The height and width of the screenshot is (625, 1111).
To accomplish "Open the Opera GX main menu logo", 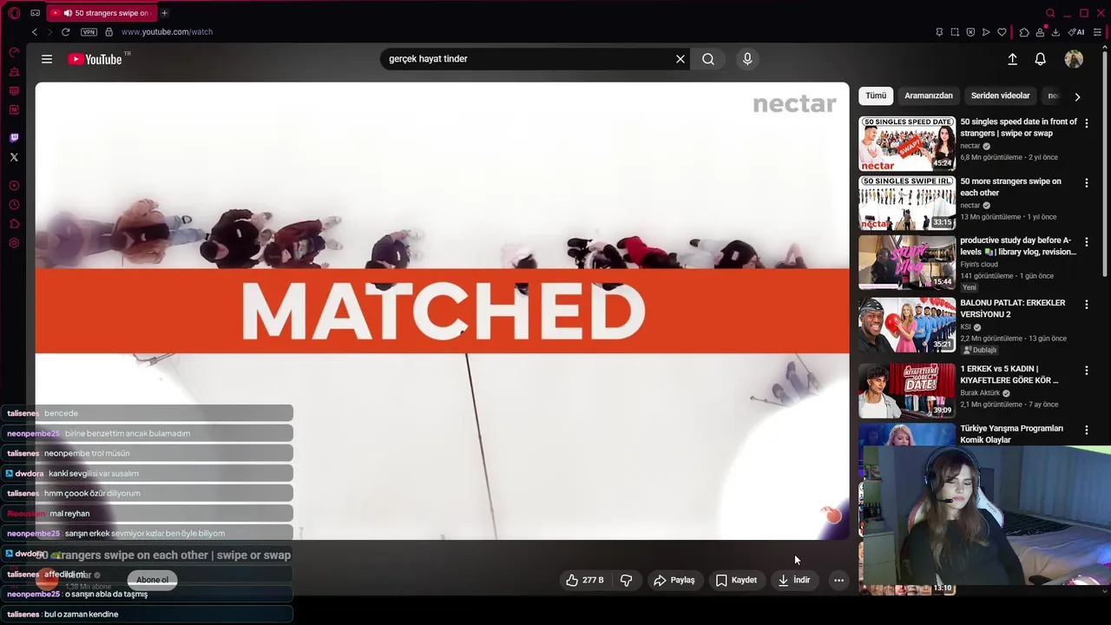I will click(x=14, y=13).
